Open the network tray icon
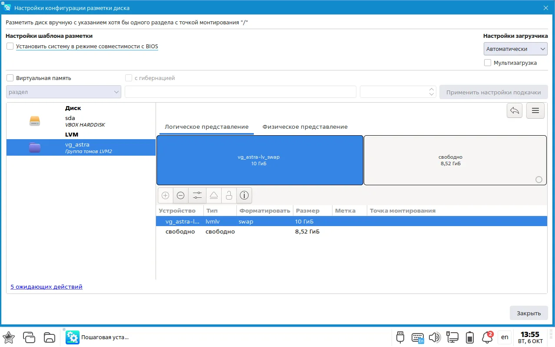 [452, 337]
